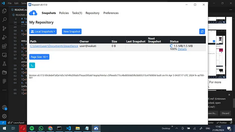
Task: Go to the Preferences tab
Action: coord(111,13)
